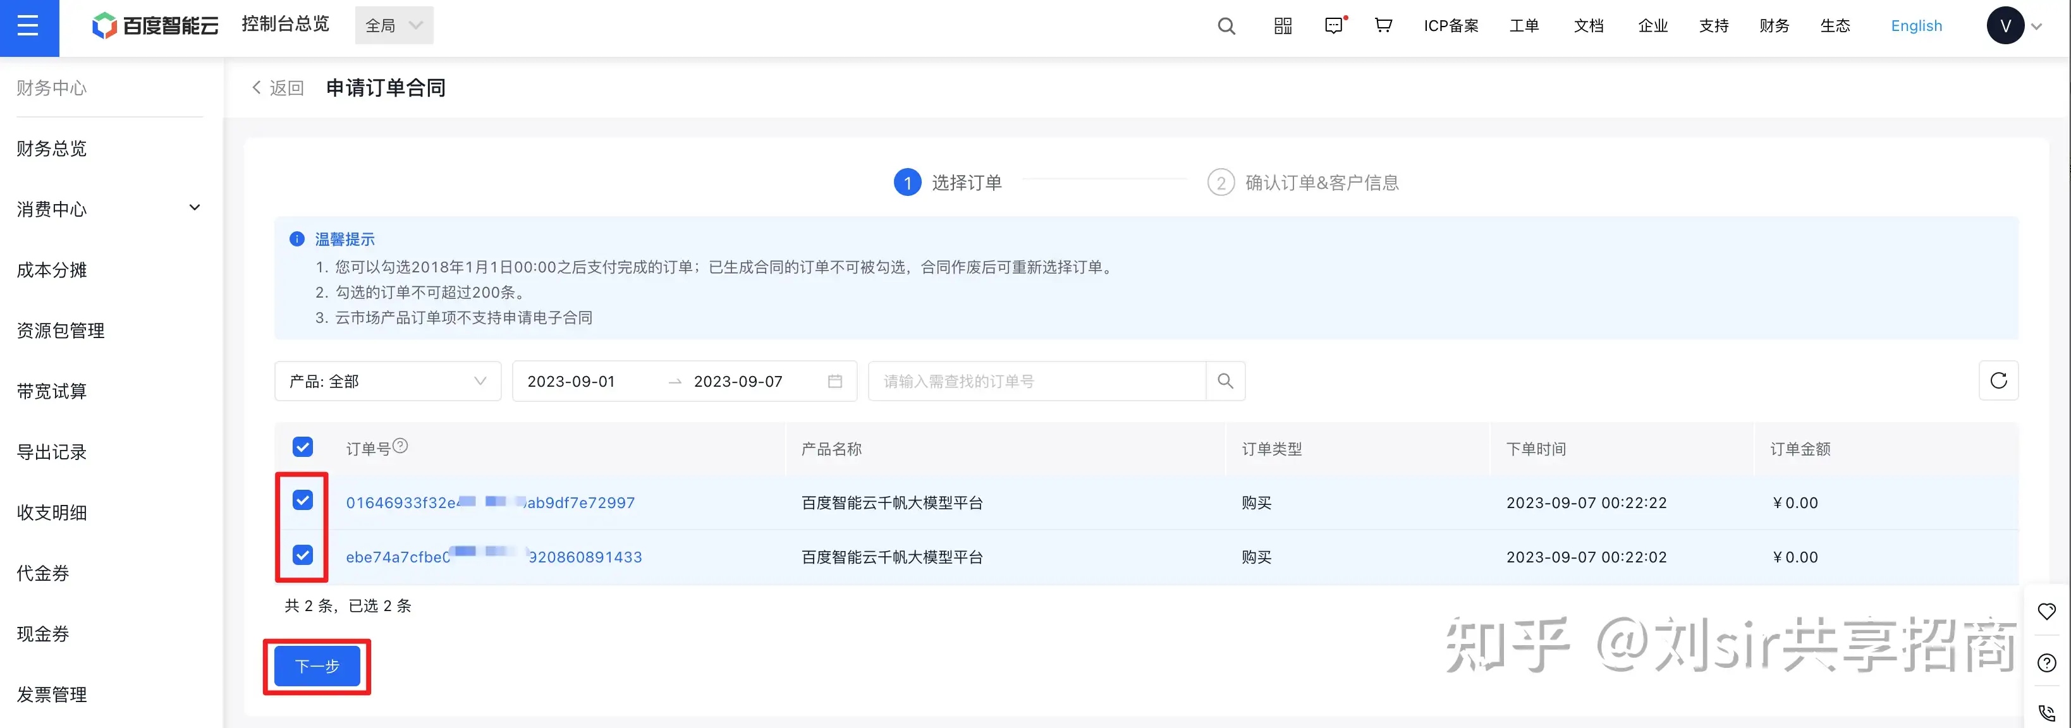Click the 下一步 button
This screenshot has width=2071, height=728.
[317, 666]
